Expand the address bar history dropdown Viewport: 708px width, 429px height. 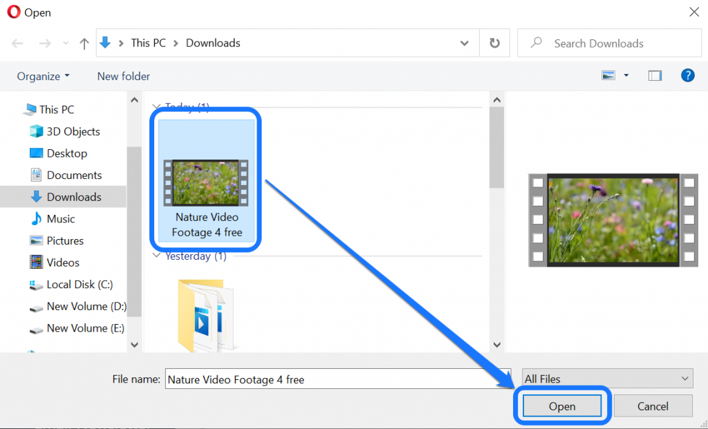464,44
